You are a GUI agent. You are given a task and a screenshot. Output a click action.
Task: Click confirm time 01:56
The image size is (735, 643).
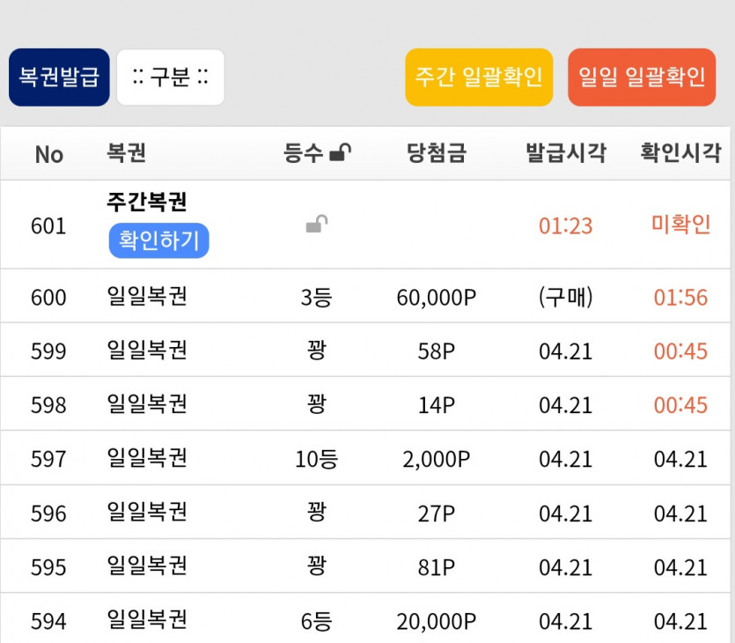(x=680, y=298)
